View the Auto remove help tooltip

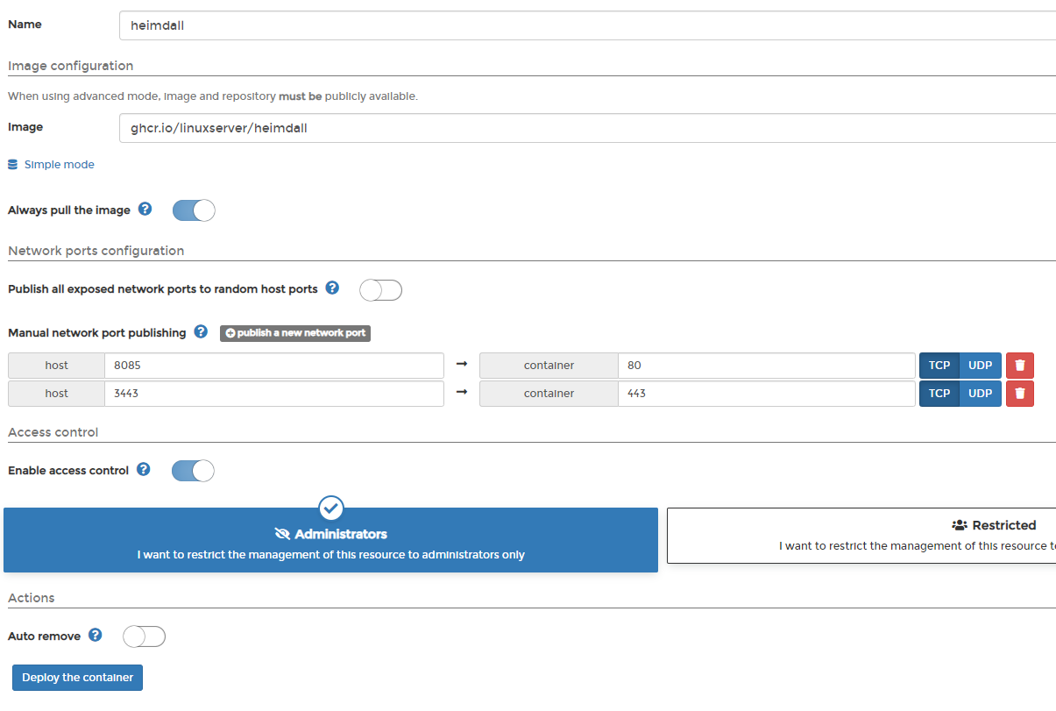pyautogui.click(x=94, y=635)
